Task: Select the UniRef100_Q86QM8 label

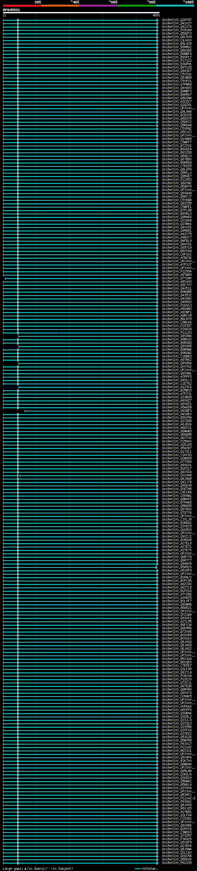Action: click(176, 434)
